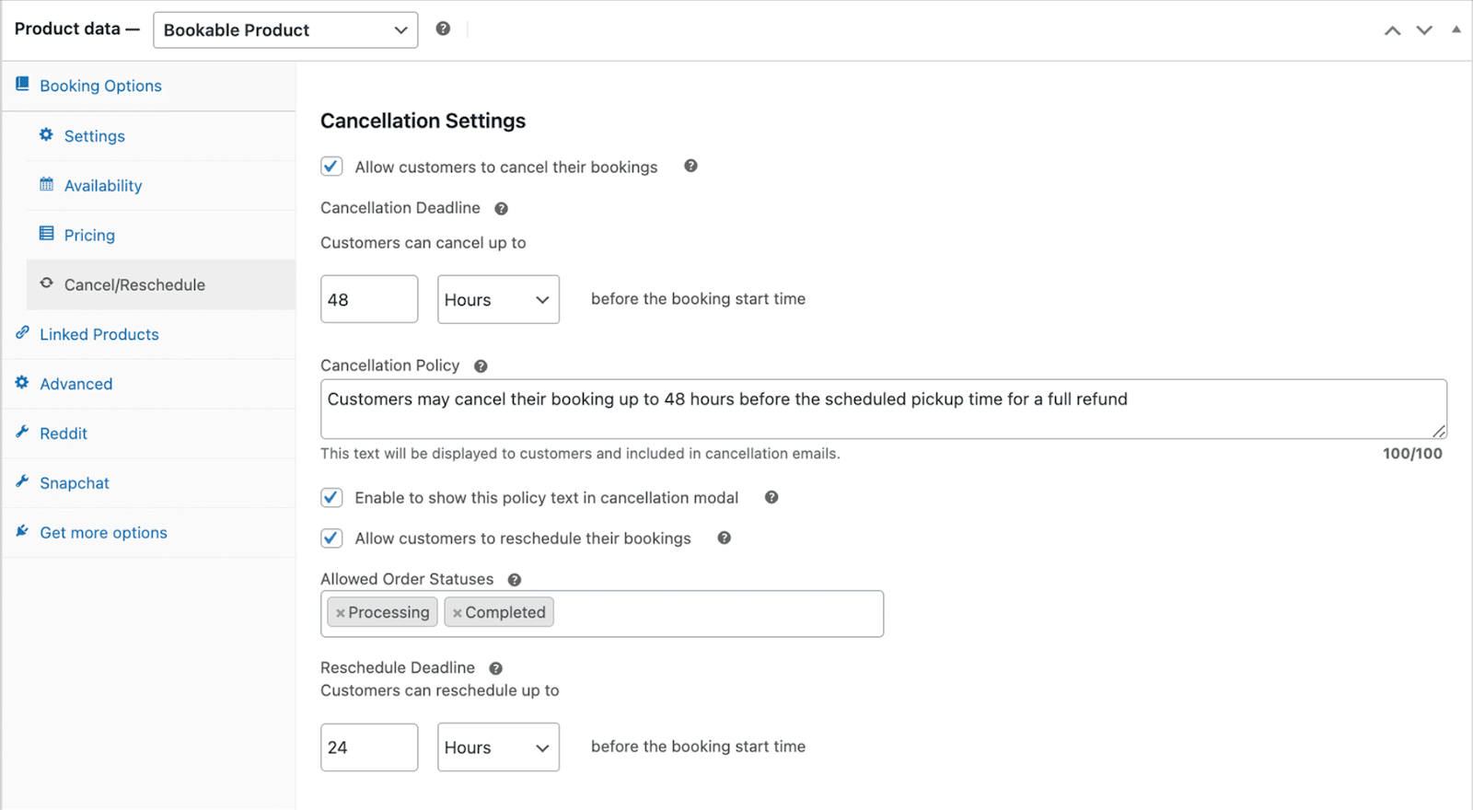
Task: Click the Cancellation Deadline help icon
Action: point(501,209)
